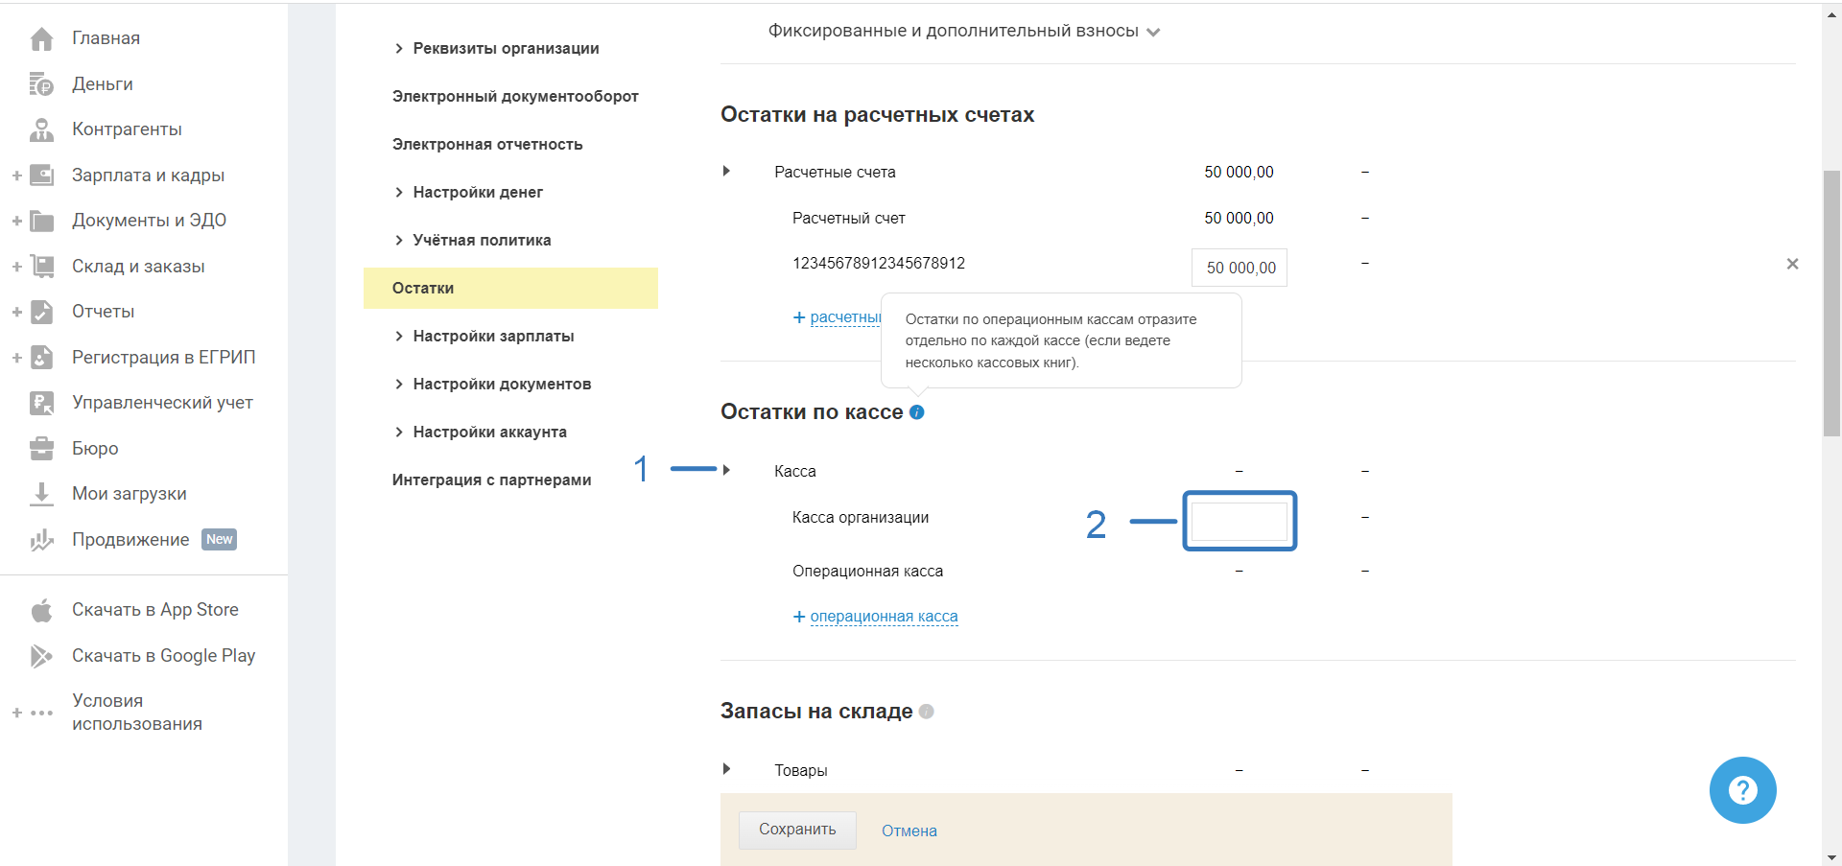Remove account row with the X icon

click(1792, 264)
